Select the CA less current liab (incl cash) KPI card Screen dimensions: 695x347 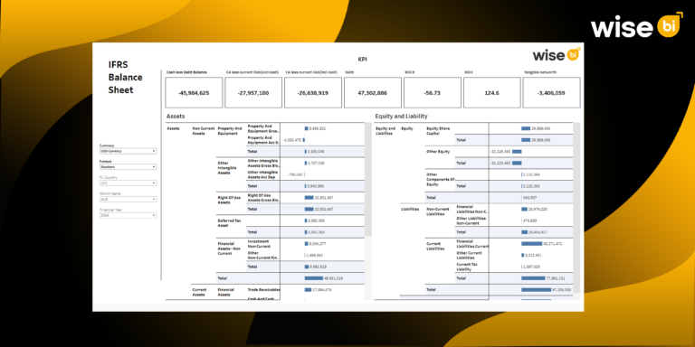[313, 92]
